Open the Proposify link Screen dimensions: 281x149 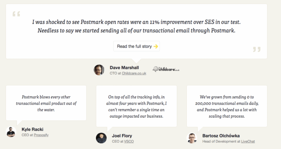[41, 135]
